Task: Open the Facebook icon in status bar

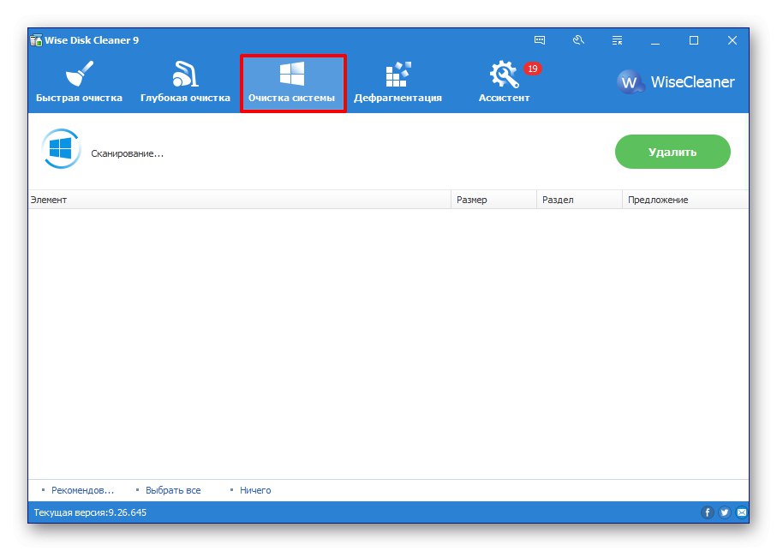Action: point(707,512)
